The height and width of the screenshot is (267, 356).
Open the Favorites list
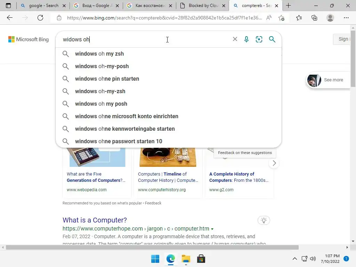pos(299,18)
